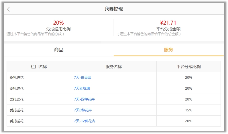Select 委托送花 cell in the 7天红玫瑰 row
228x134 pixels.
pos(17,88)
